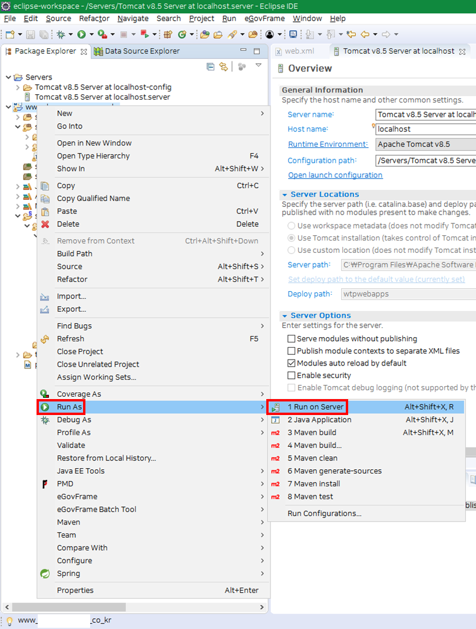Click the Paste clipboard icon
This screenshot has height=629, width=476.
pyautogui.click(x=45, y=212)
